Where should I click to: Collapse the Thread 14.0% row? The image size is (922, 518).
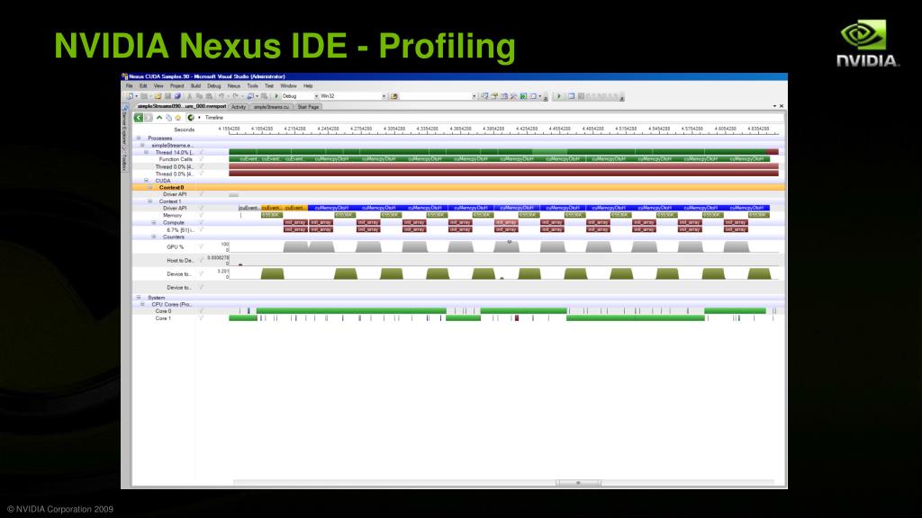tap(147, 152)
